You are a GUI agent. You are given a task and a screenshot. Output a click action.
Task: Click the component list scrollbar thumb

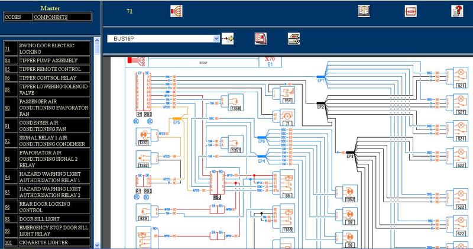97,48
